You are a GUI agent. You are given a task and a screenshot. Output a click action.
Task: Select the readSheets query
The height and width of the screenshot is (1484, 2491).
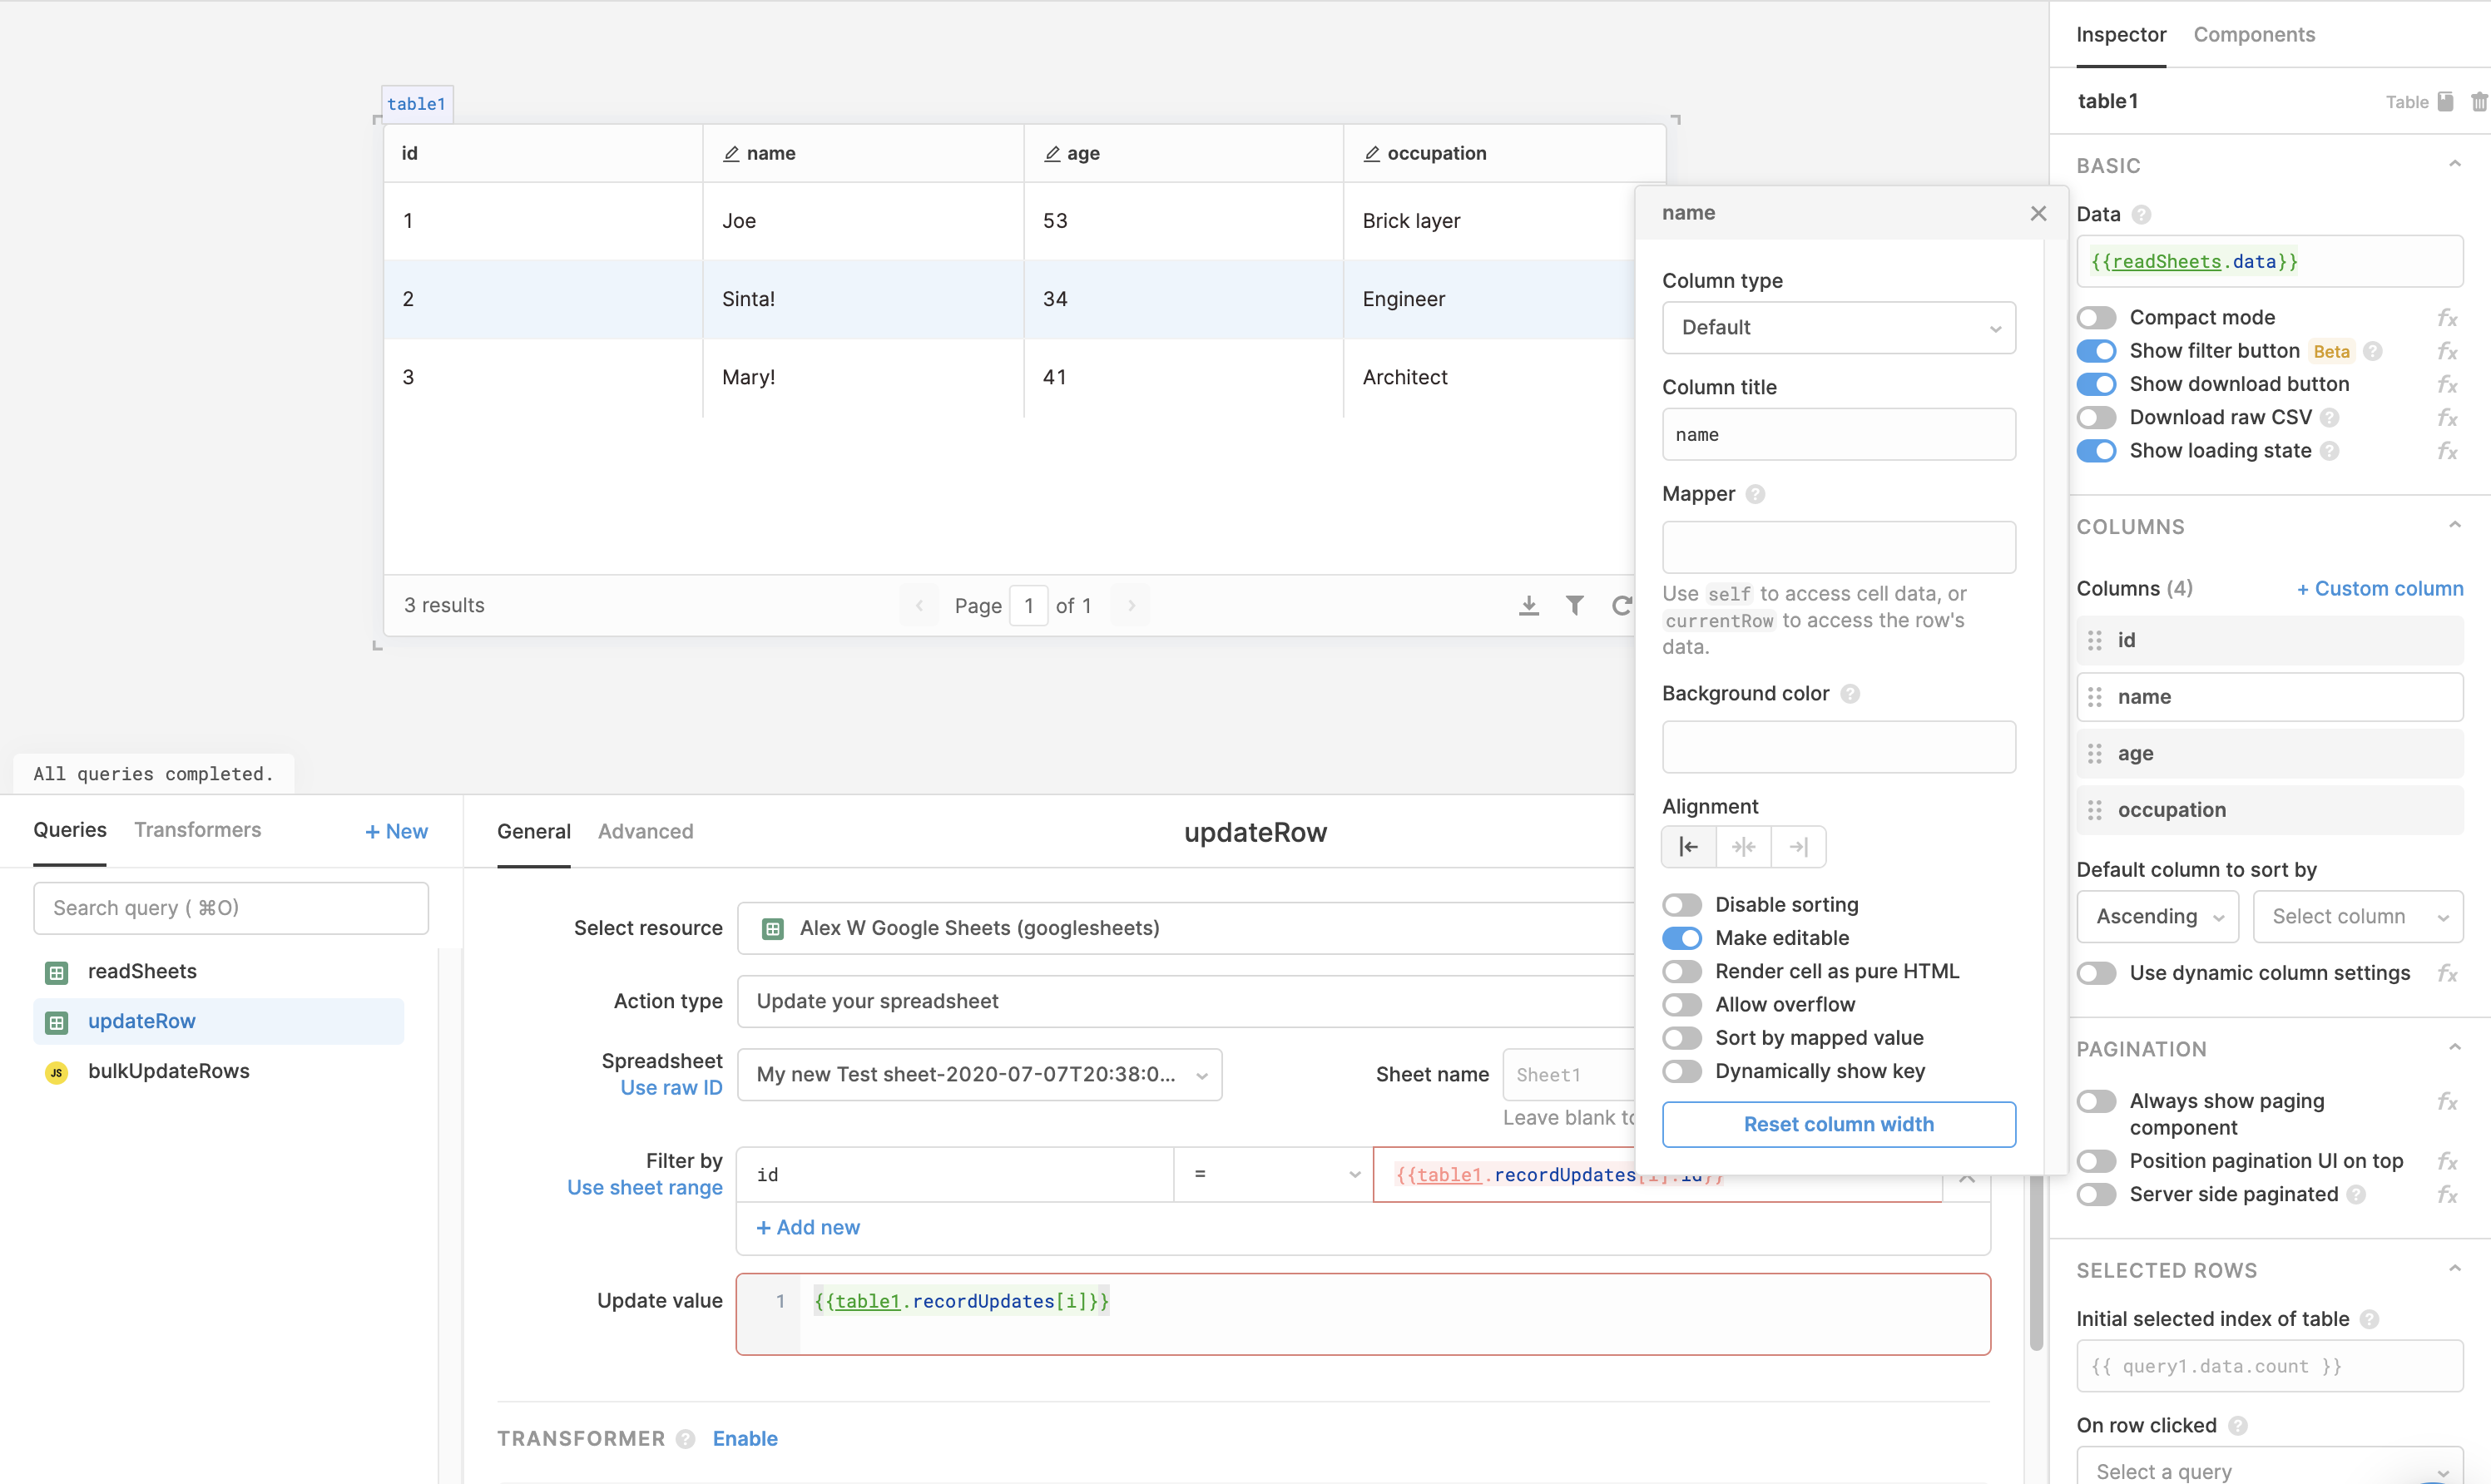(218, 972)
